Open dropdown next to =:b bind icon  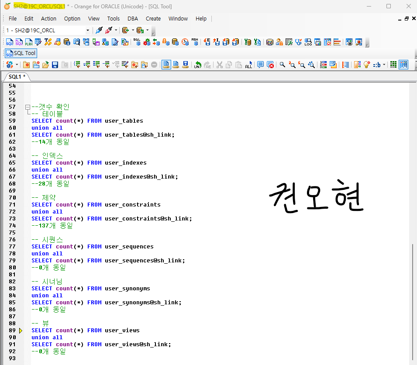[384, 65]
